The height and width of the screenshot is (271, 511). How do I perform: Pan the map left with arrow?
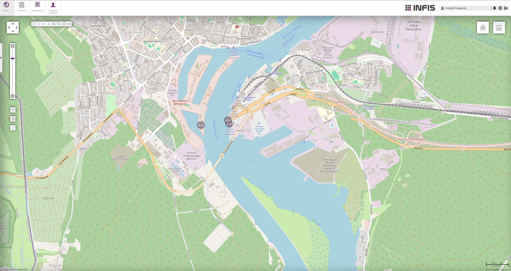click(9, 27)
